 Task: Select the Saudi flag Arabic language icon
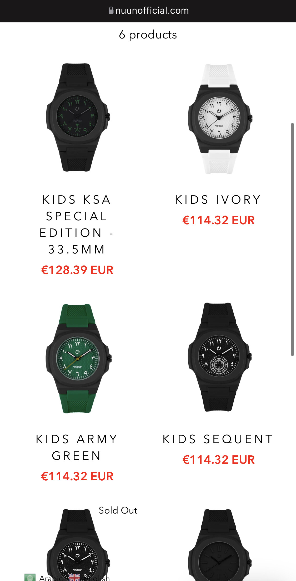pyautogui.click(x=30, y=577)
